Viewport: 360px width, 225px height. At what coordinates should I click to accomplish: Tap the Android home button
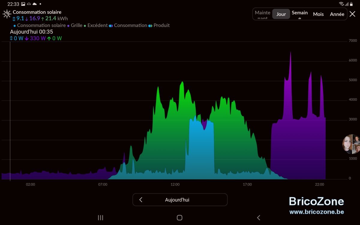179,218
